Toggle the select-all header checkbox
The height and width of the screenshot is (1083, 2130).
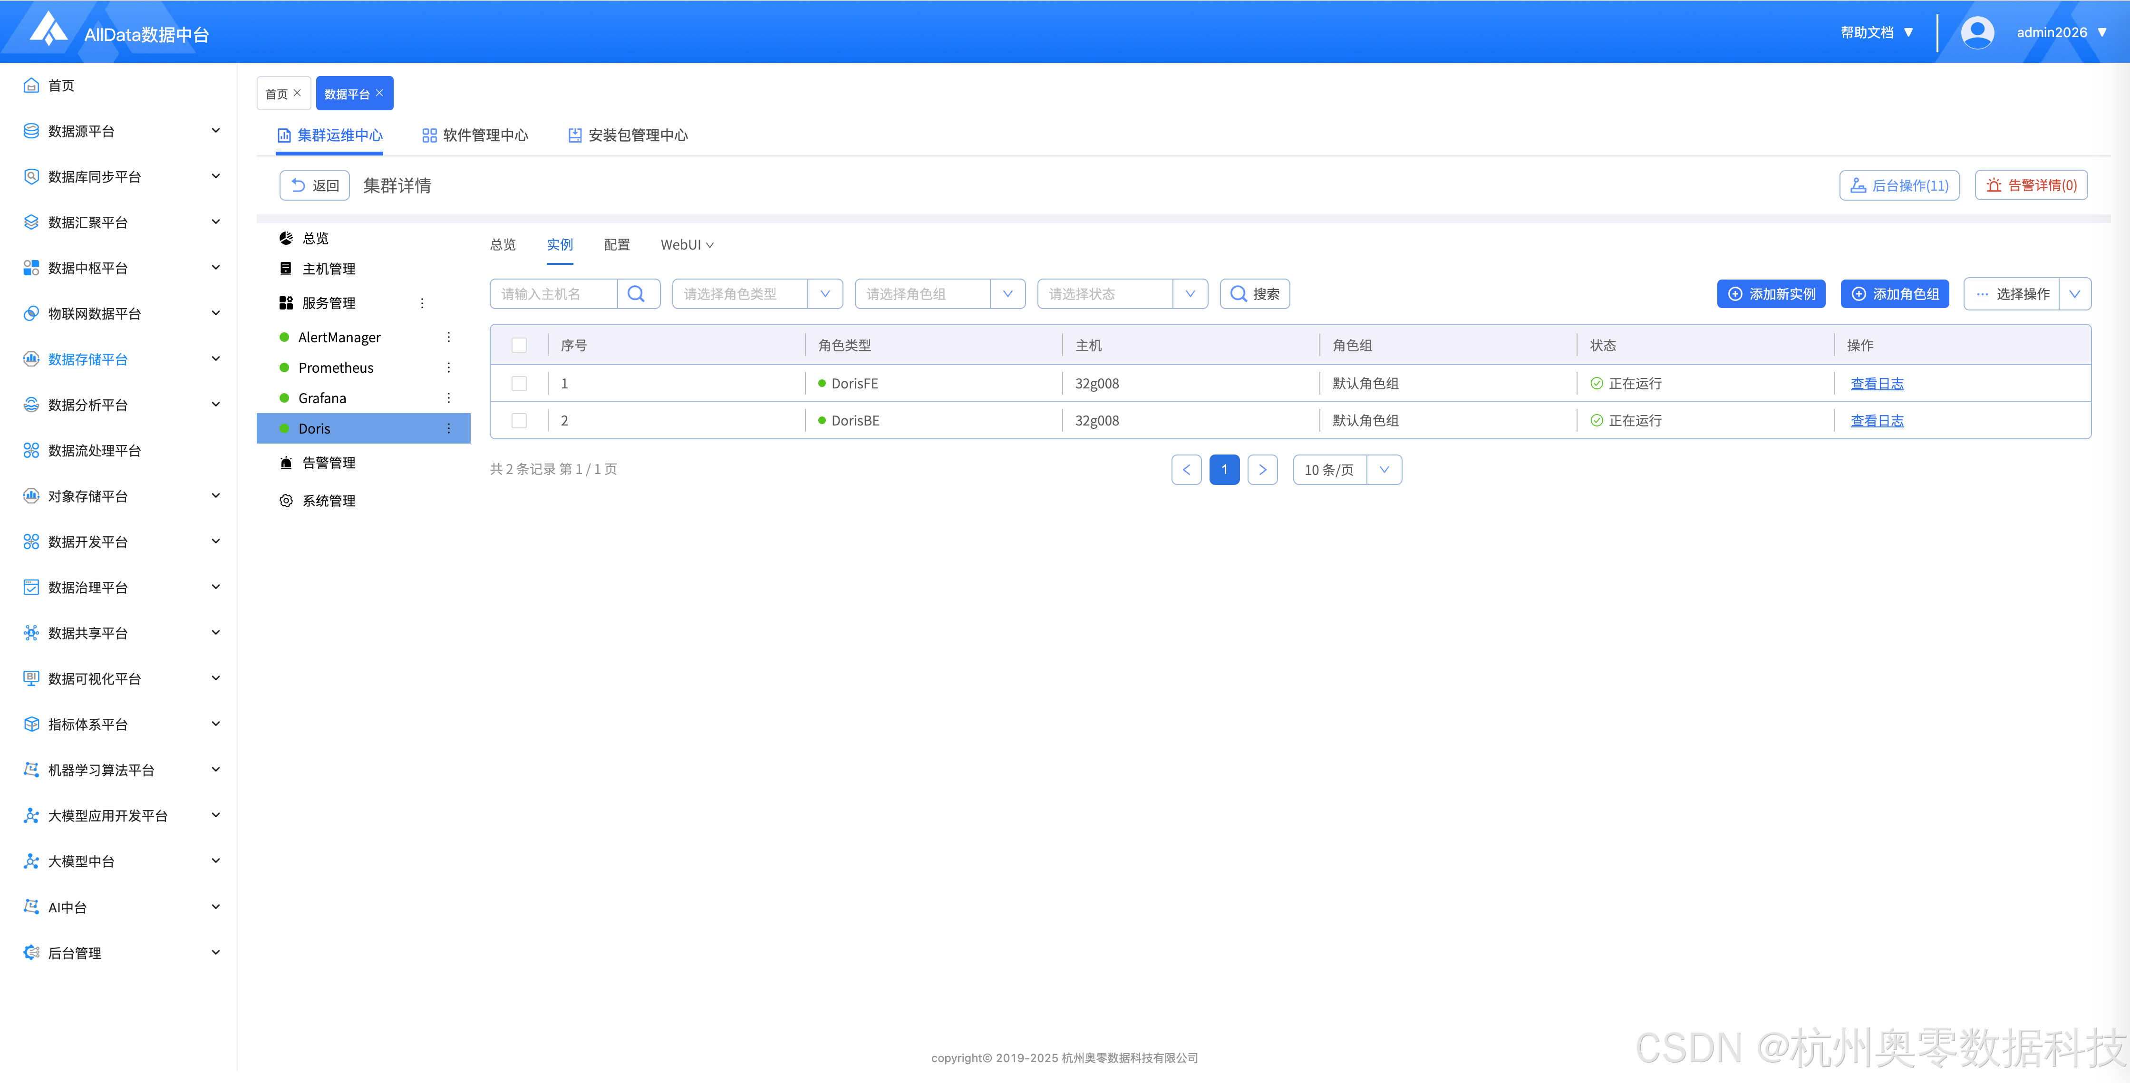pyautogui.click(x=519, y=346)
